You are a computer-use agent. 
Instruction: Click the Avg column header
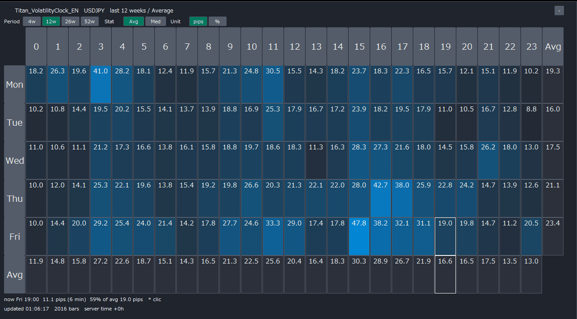553,47
